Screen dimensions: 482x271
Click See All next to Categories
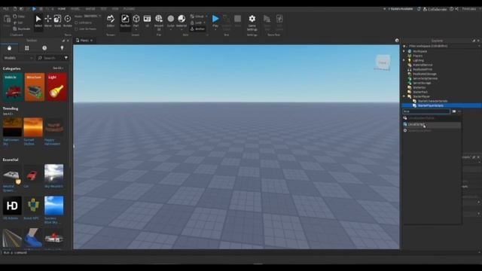57,69
